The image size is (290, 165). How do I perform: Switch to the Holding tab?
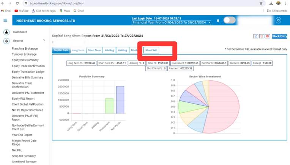[x=123, y=50]
